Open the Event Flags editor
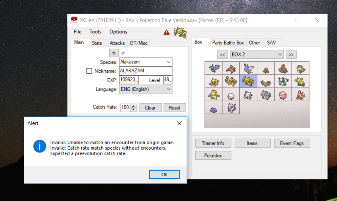The width and height of the screenshot is (337, 201). (x=292, y=143)
